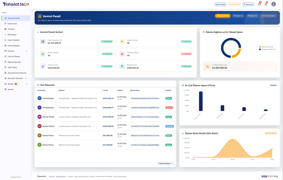Click the Kullanıcılar sidebar icon
The height and width of the screenshot is (180, 283).
pos(5,24)
